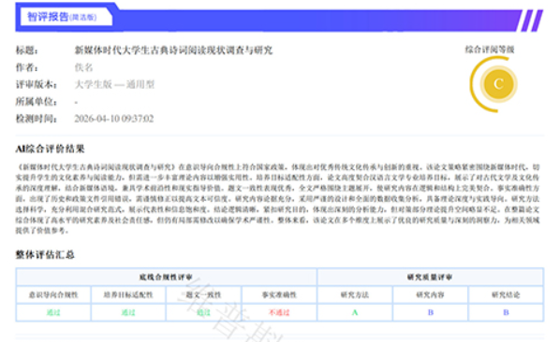Screen dimensions: 560x342
Task: Click the 研究方法 column header
Action: (x=355, y=294)
